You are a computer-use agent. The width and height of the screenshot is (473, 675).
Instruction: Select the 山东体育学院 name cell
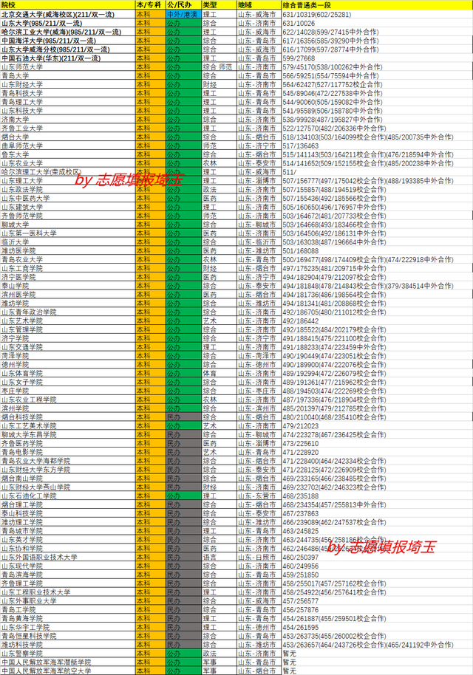pyautogui.click(x=68, y=373)
